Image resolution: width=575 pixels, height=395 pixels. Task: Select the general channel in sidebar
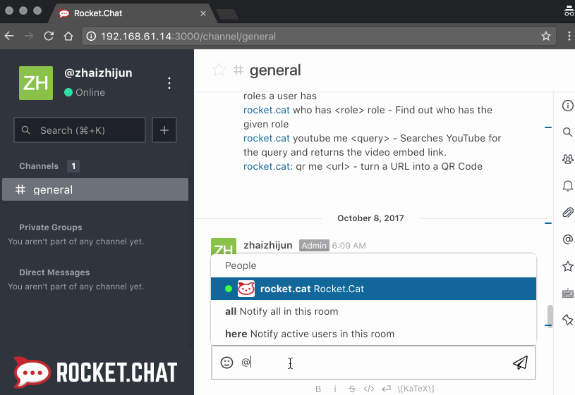point(95,189)
